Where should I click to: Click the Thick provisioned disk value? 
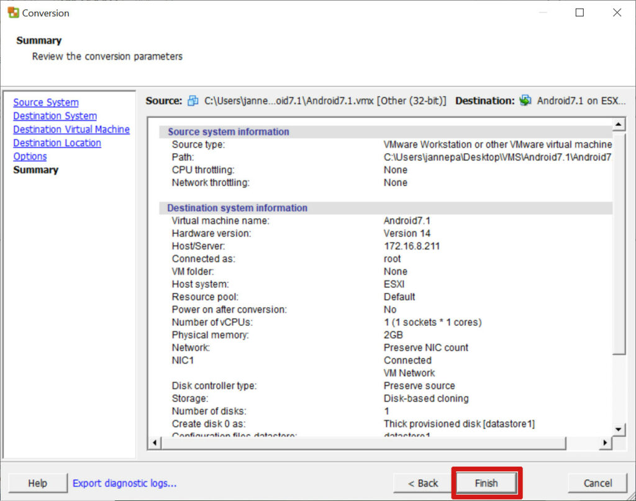(x=459, y=424)
